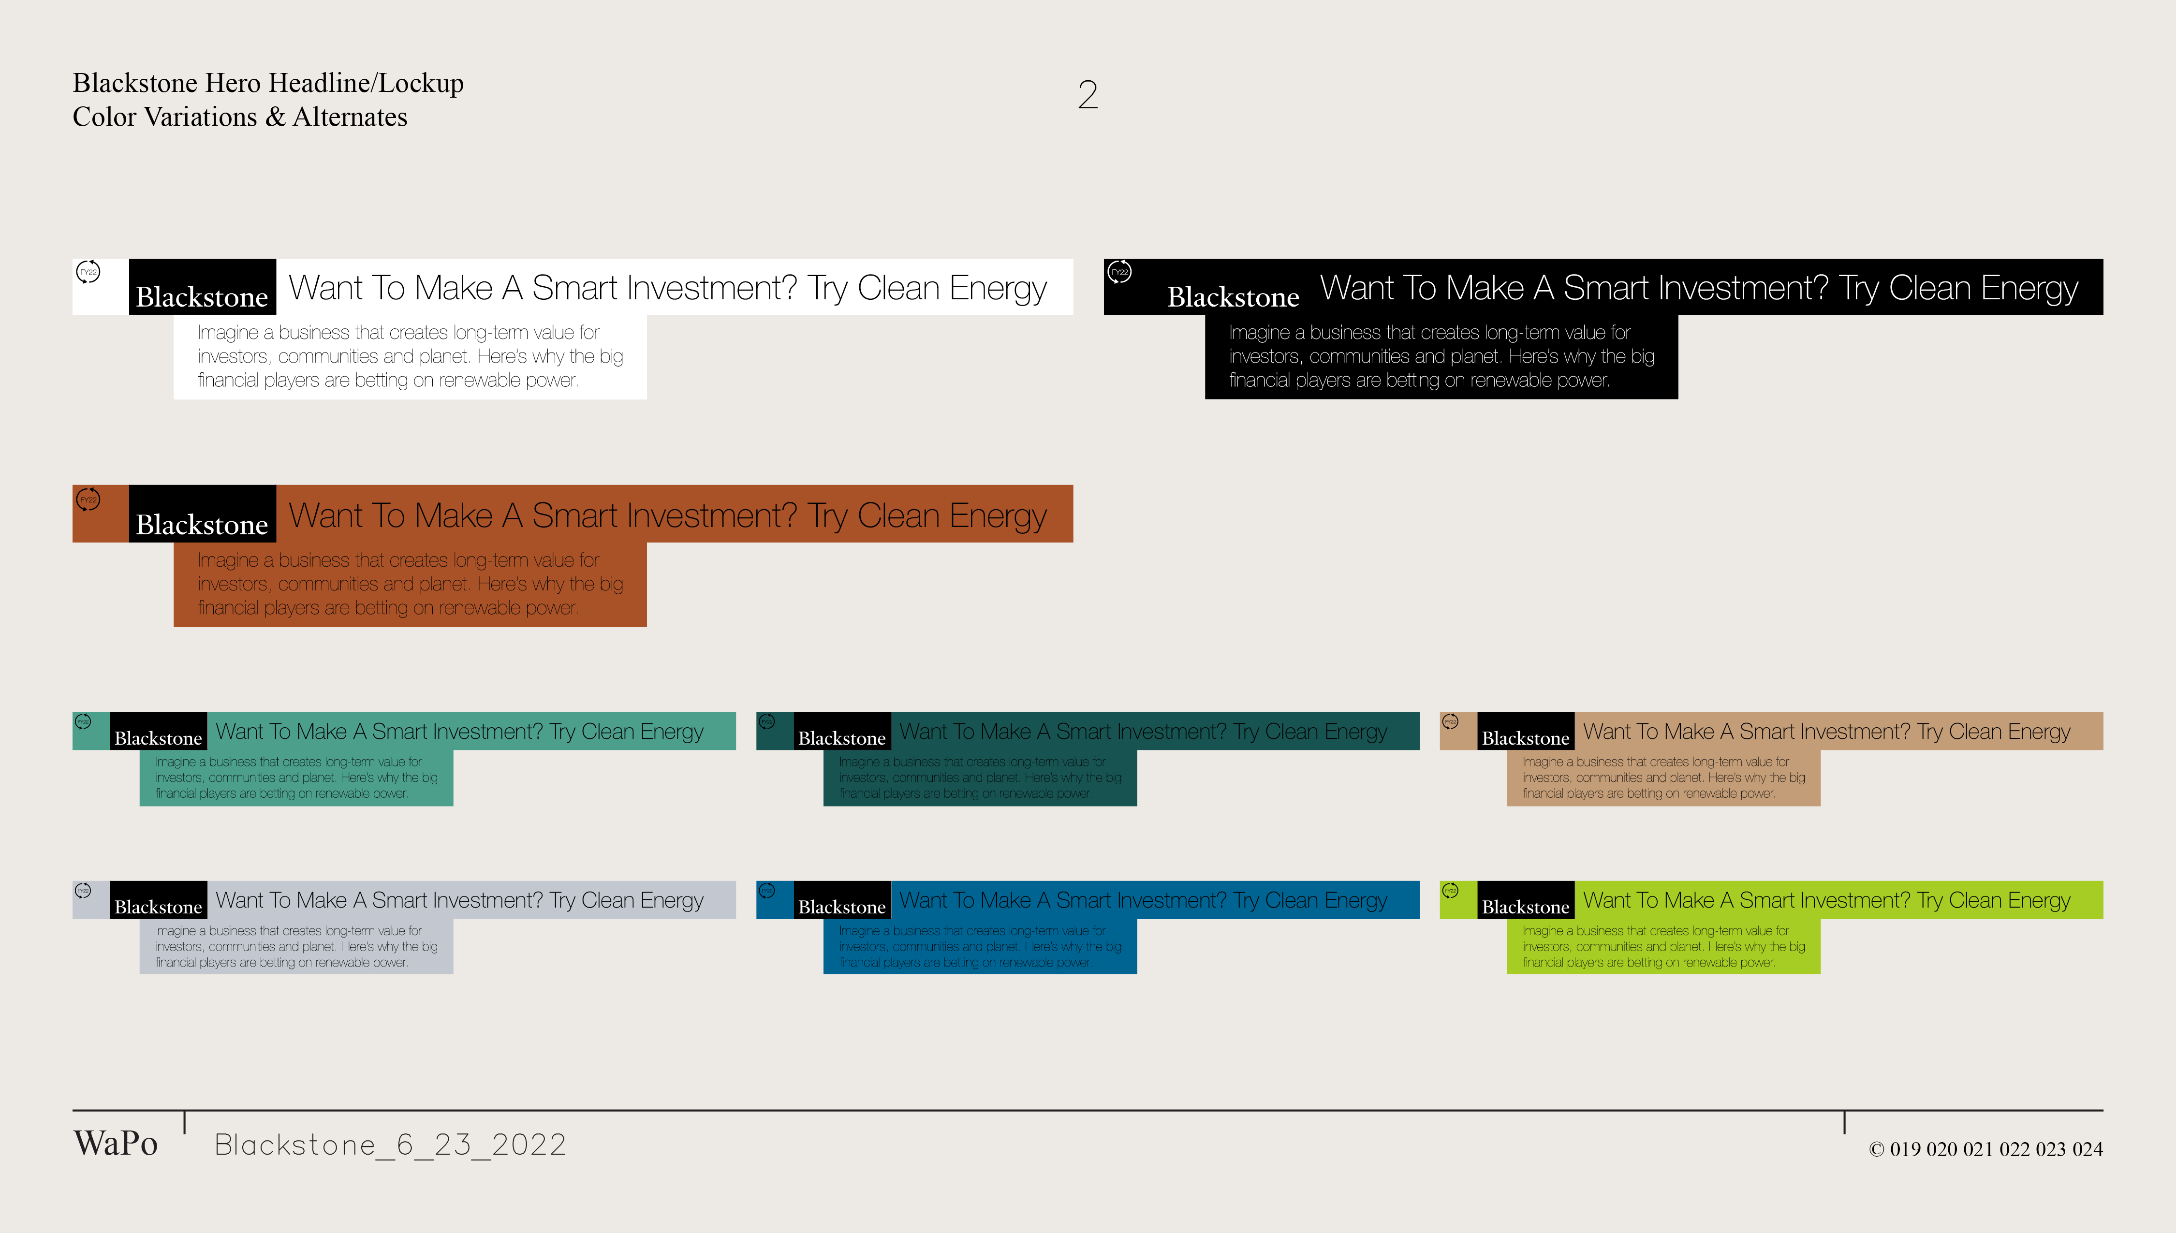Click the 'Imagine a business' paragraph in the rust-orange box
2176x1233 pixels.
pyautogui.click(x=411, y=584)
